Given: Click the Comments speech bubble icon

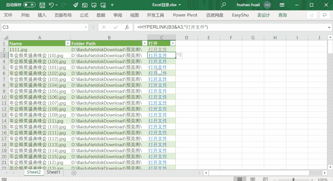Looking at the screenshot, I should [325, 15].
